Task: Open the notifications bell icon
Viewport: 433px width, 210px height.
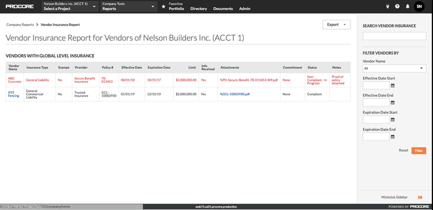Action: point(408,6)
